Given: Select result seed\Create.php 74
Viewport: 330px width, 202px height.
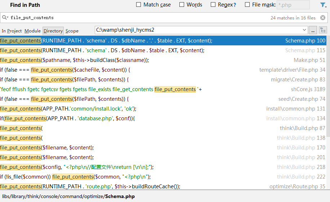Looking at the screenshot, I should coord(163,99).
